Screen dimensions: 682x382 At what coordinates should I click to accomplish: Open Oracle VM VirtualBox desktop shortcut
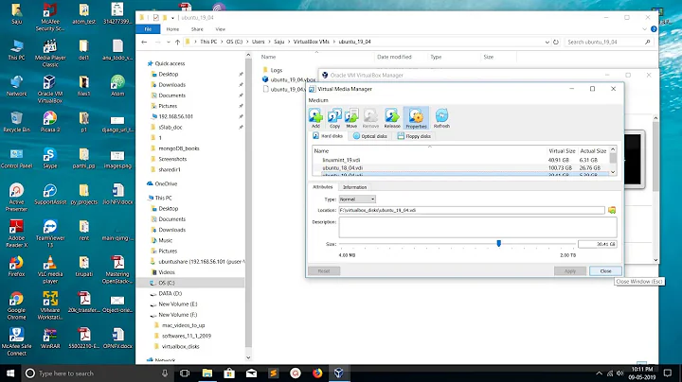(50, 89)
